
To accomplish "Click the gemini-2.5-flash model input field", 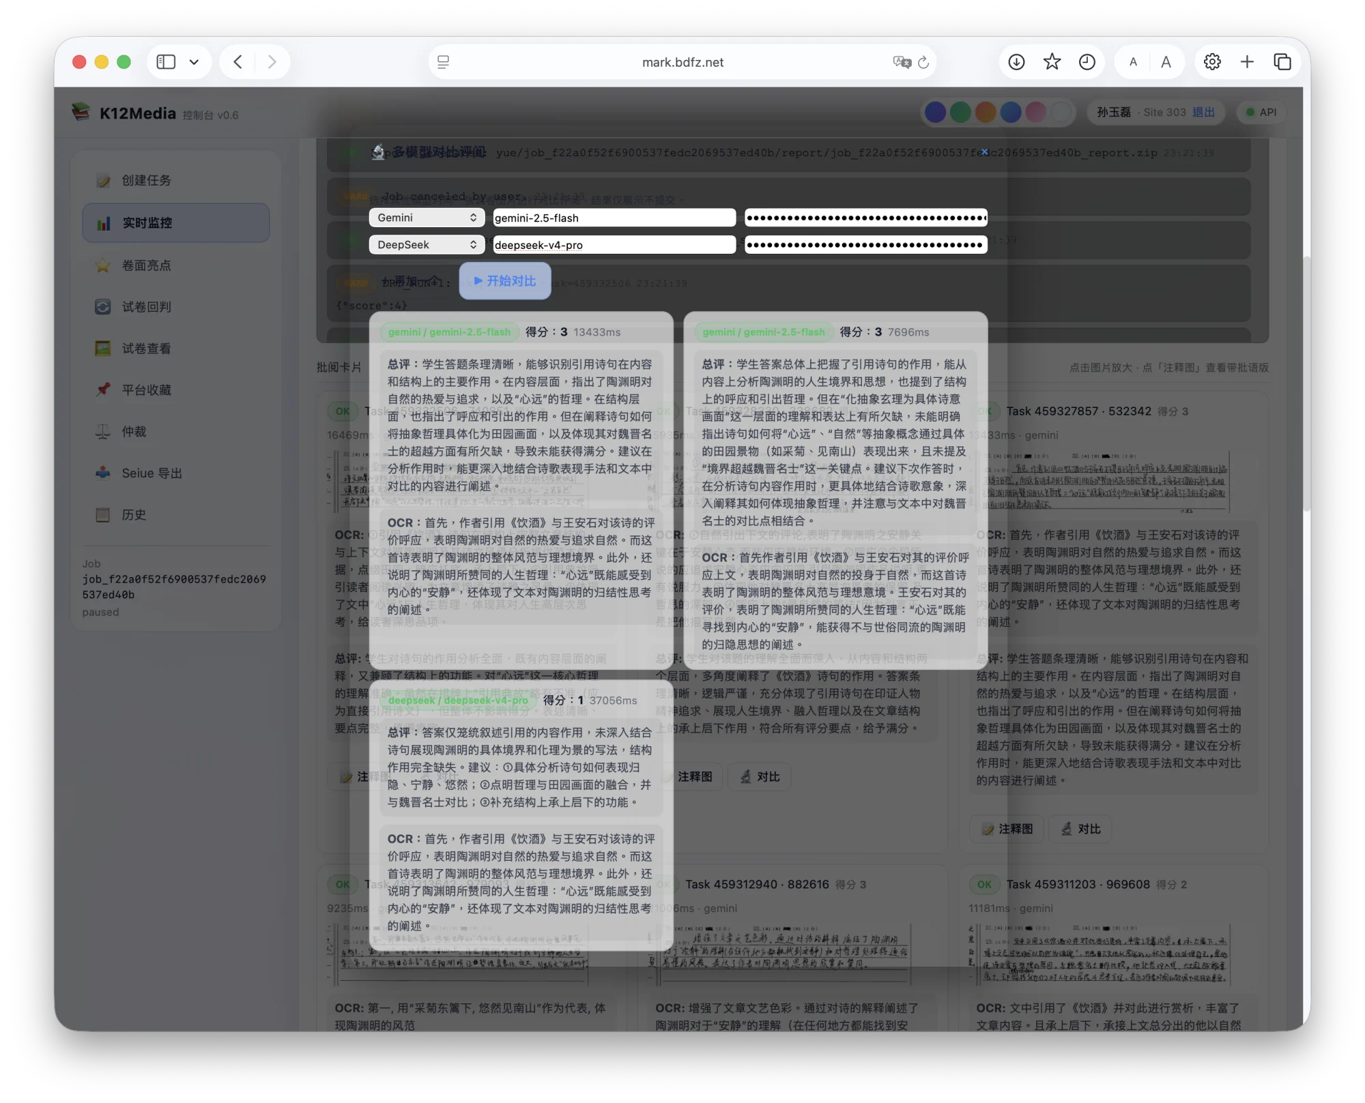I will pyautogui.click(x=614, y=217).
